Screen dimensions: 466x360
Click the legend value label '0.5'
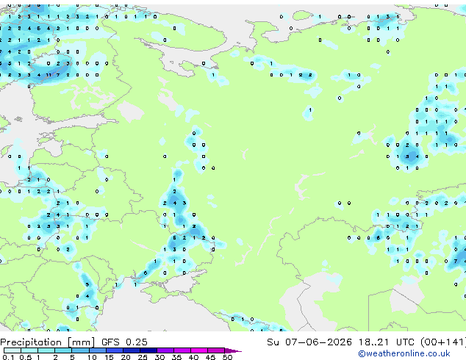pyautogui.click(x=25, y=357)
